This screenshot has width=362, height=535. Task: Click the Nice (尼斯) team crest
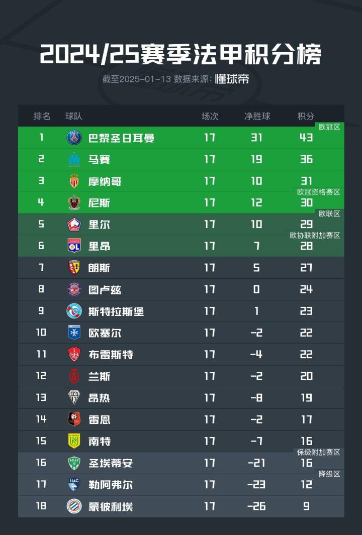click(74, 202)
